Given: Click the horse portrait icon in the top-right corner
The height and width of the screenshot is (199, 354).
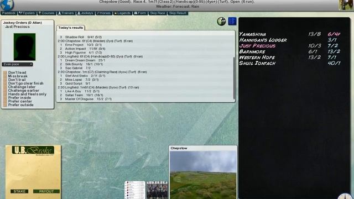Looking at the screenshot, I should pos(346,5).
